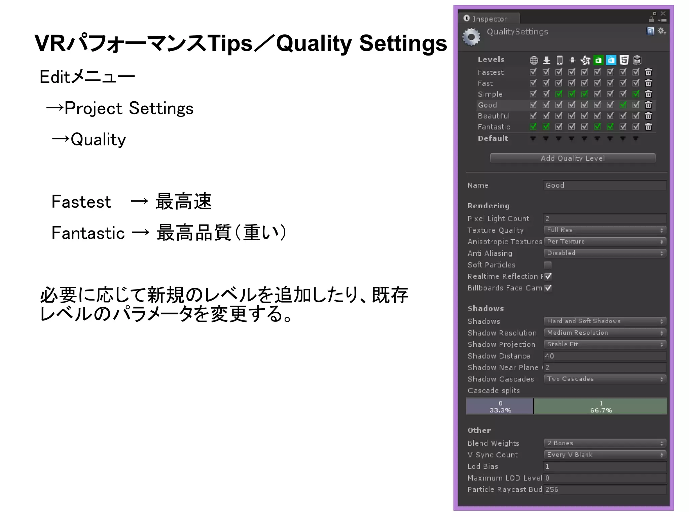Toggle Simple checkbox under Android column

click(x=572, y=94)
